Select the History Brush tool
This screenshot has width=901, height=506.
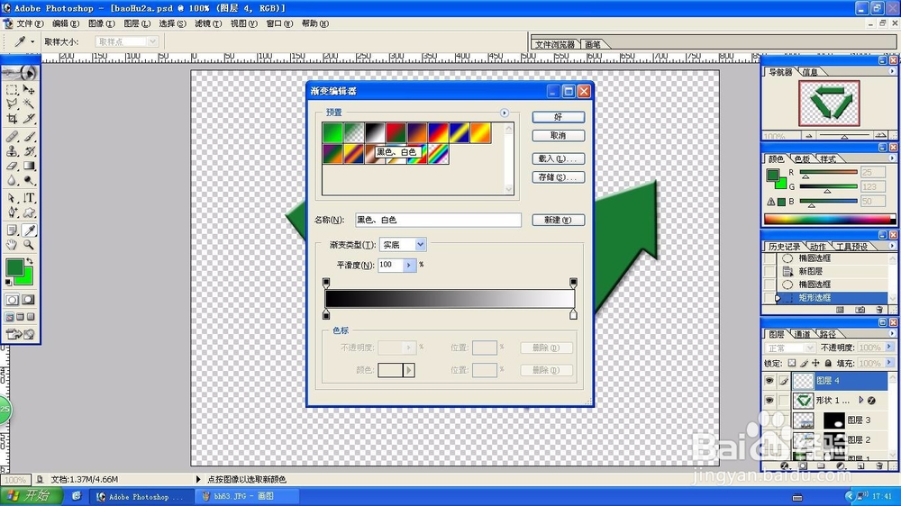click(x=29, y=151)
